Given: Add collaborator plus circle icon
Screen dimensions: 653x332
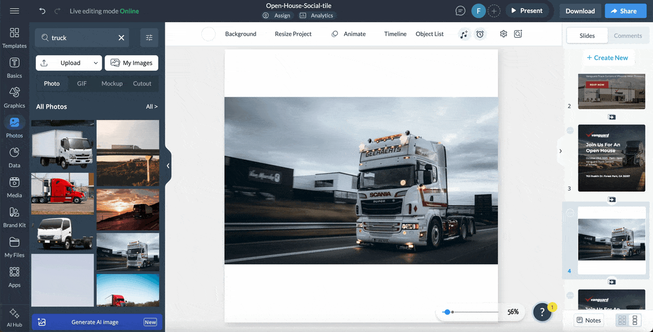Looking at the screenshot, I should click(x=494, y=11).
